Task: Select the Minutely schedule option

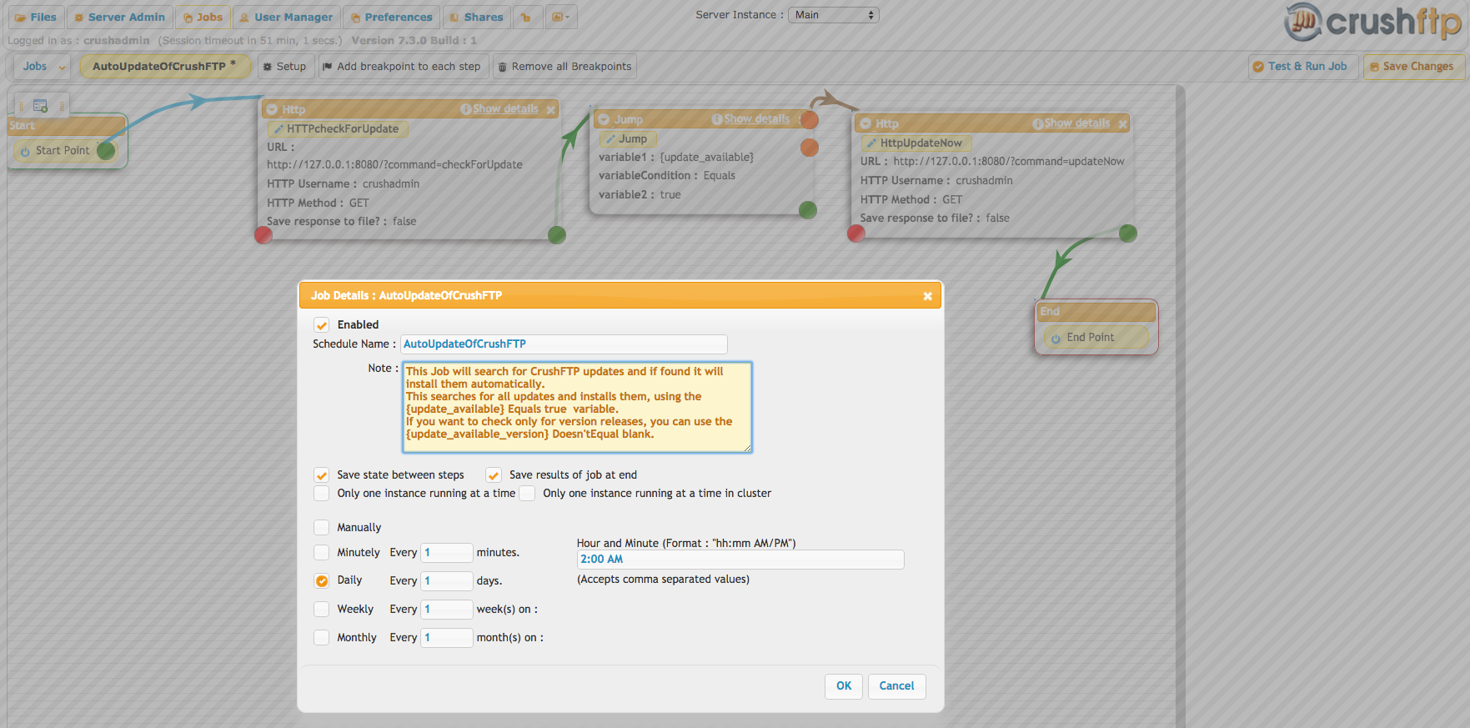Action: pyautogui.click(x=322, y=553)
